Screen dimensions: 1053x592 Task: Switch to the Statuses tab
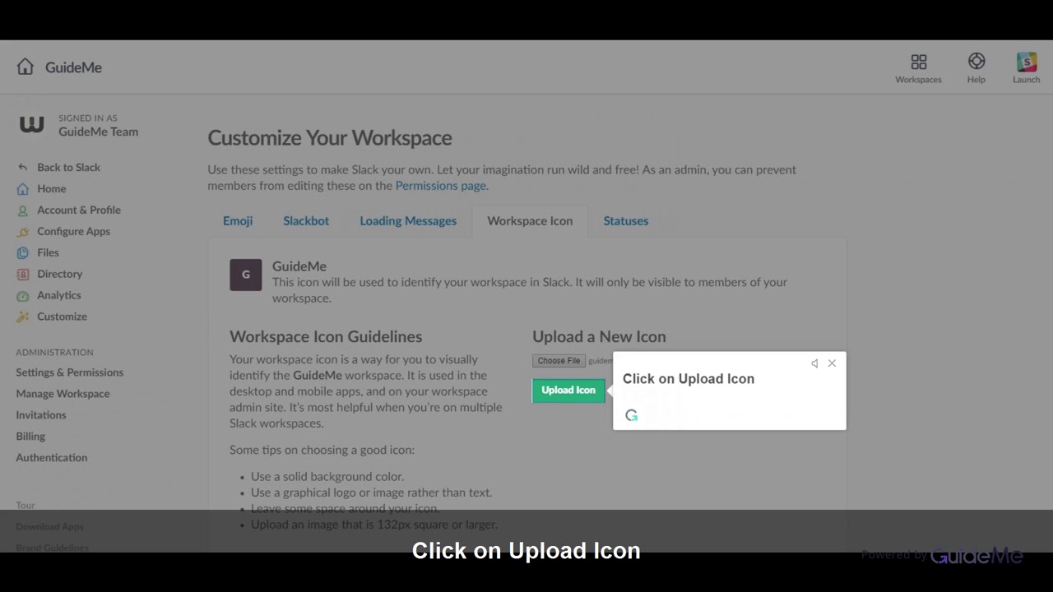click(x=625, y=220)
